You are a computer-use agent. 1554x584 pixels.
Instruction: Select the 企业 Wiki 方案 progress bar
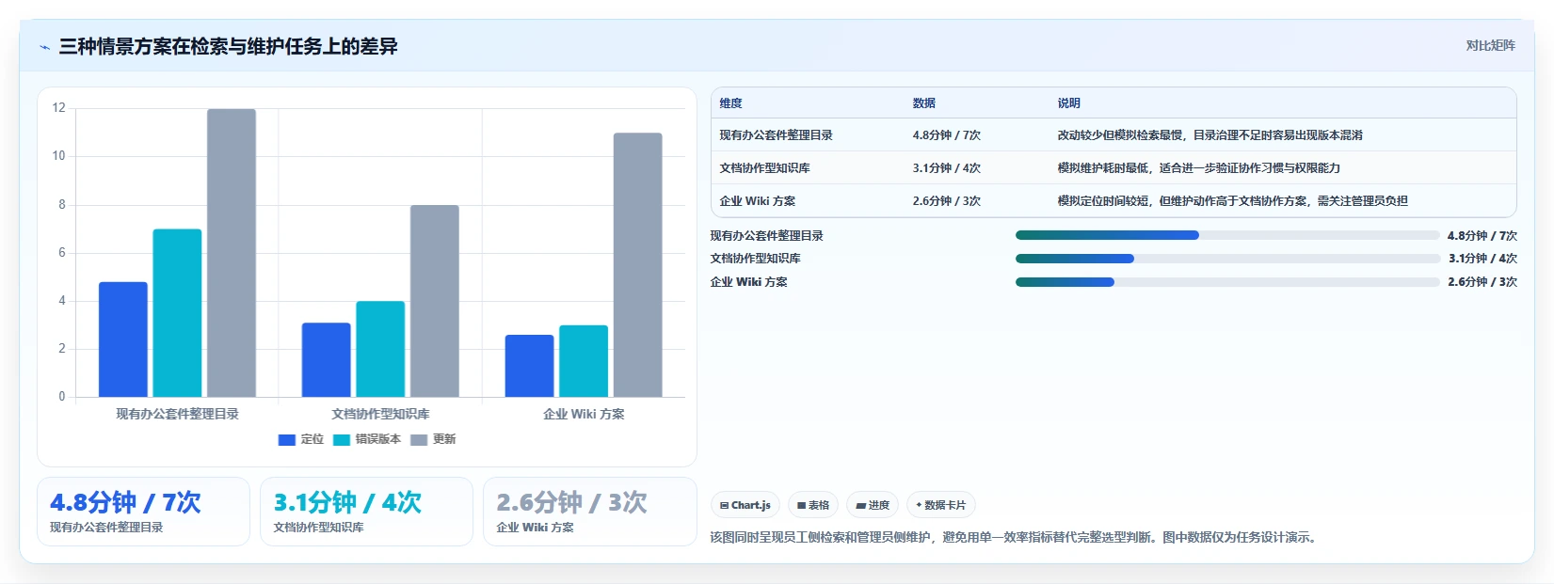tap(1227, 282)
